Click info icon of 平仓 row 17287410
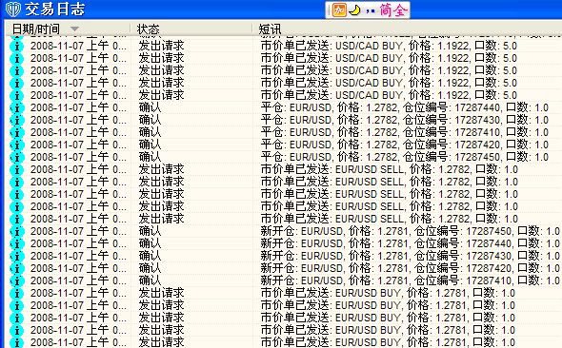Viewport: 562px width, 348px height. [16, 133]
